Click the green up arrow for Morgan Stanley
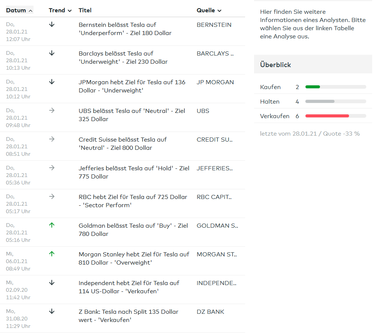Image resolution: width=377 pixels, height=335 pixels. (x=52, y=254)
